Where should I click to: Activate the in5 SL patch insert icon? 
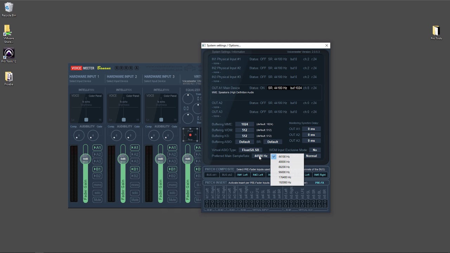coord(308,203)
